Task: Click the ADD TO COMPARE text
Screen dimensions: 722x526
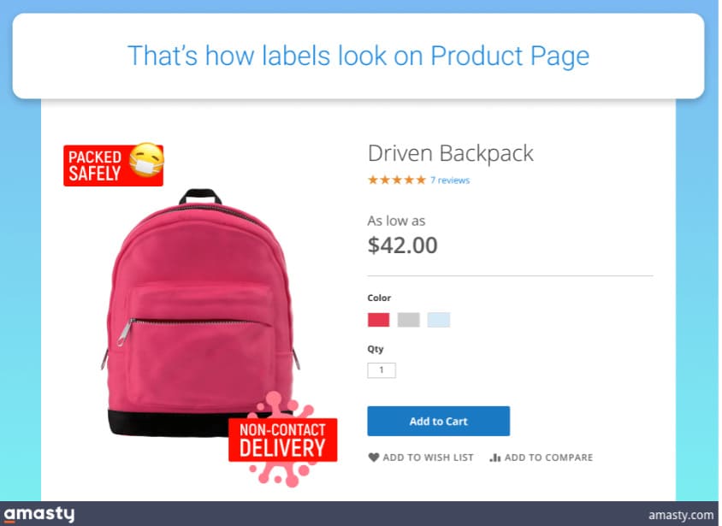Action: [548, 458]
